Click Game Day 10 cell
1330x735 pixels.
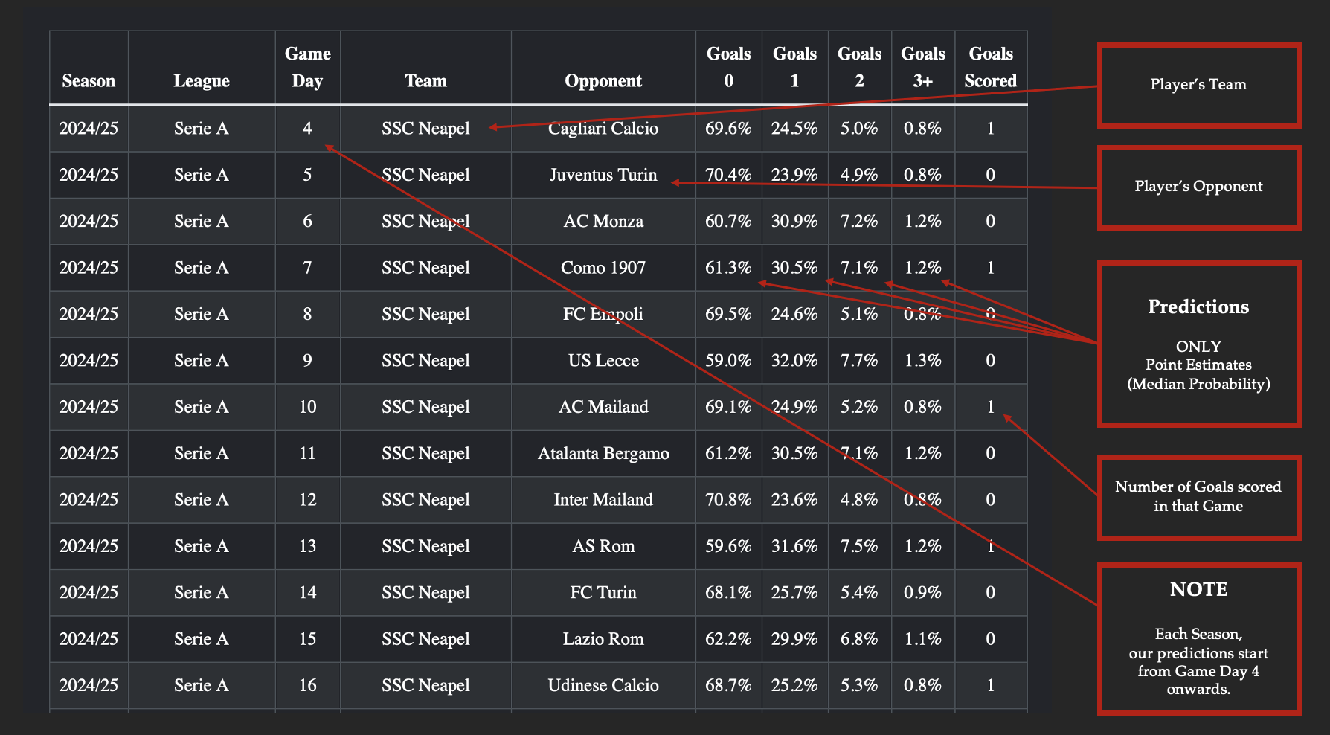click(307, 407)
